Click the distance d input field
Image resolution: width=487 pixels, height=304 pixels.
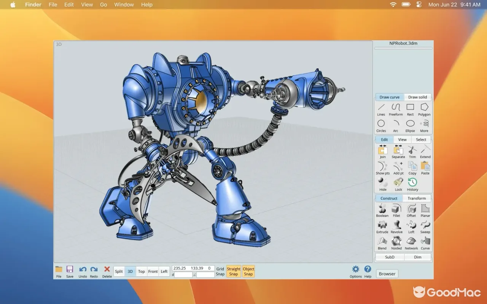pos(183,274)
